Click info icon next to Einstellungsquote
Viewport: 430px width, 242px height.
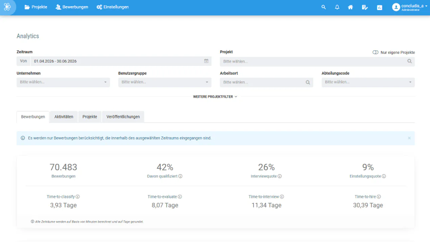coord(384,176)
